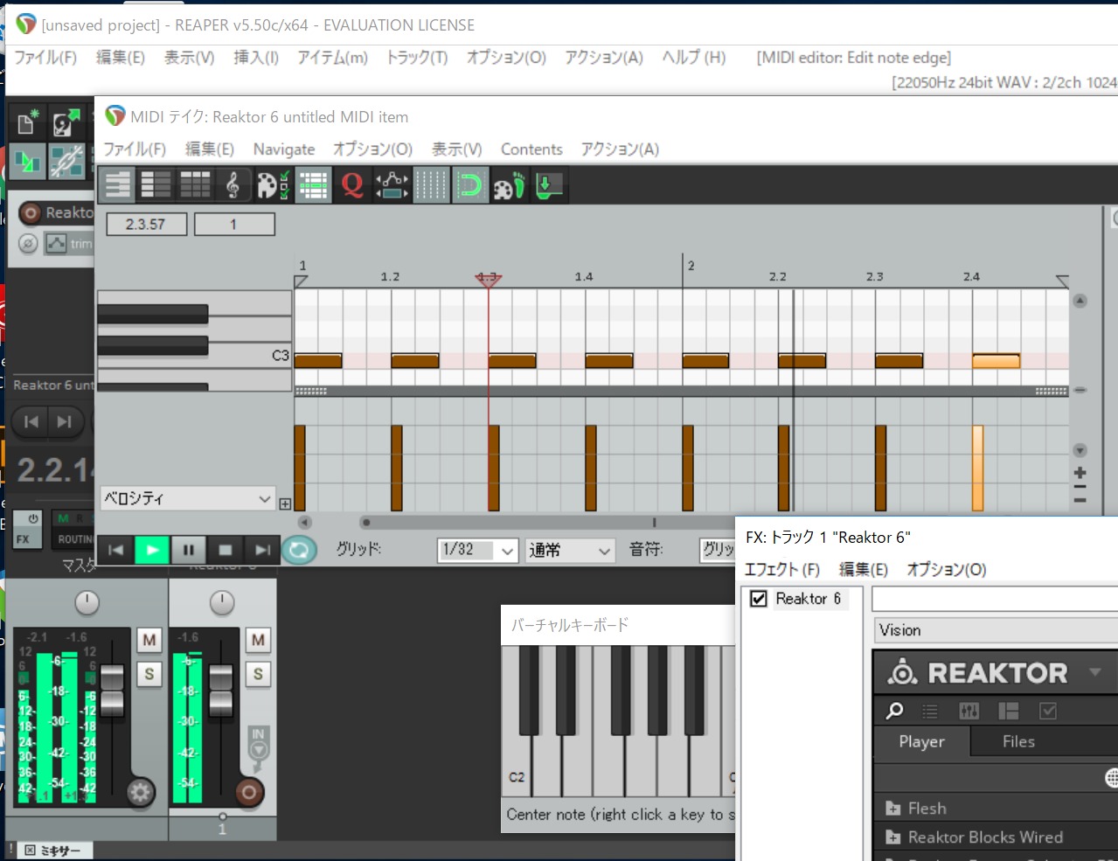Arm record on the Reaktor track
Image resolution: width=1118 pixels, height=861 pixels.
pyautogui.click(x=30, y=212)
